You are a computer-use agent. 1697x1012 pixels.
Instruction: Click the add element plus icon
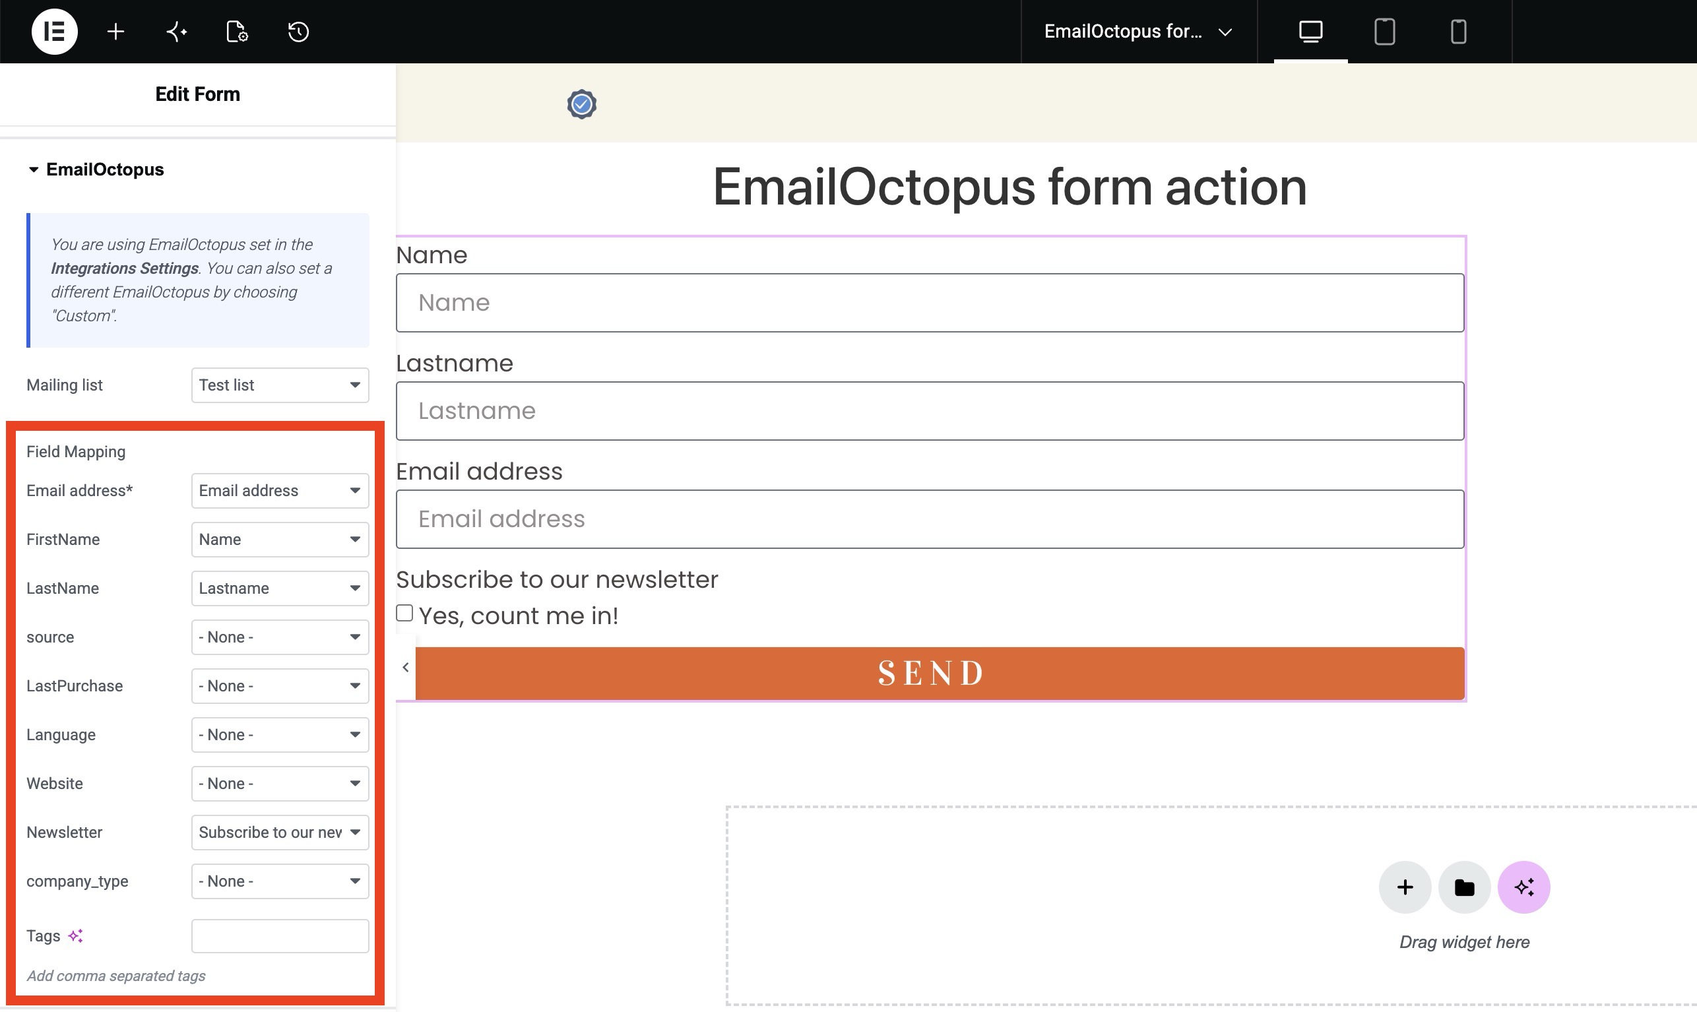click(116, 32)
